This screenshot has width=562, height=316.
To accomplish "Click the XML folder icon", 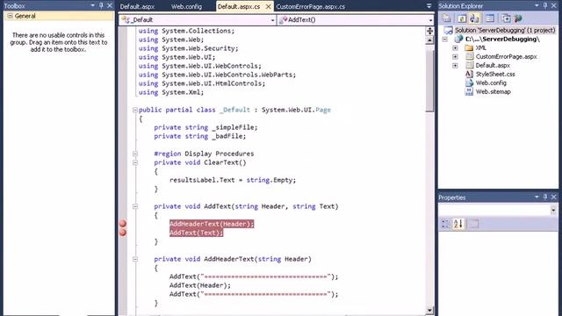I will point(469,47).
